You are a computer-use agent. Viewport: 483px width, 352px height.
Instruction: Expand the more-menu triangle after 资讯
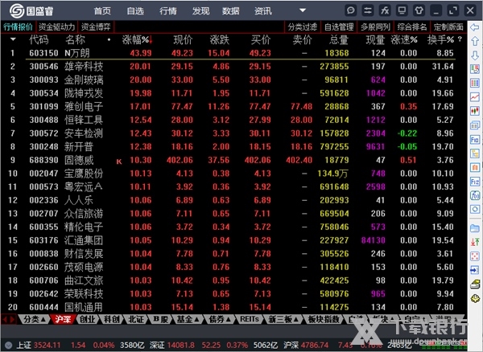point(303,10)
